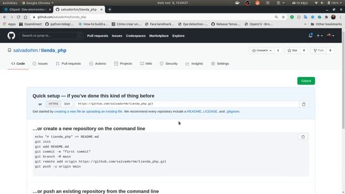
Task: Click the zoom magnifier icon in address bar
Action: (276, 17)
